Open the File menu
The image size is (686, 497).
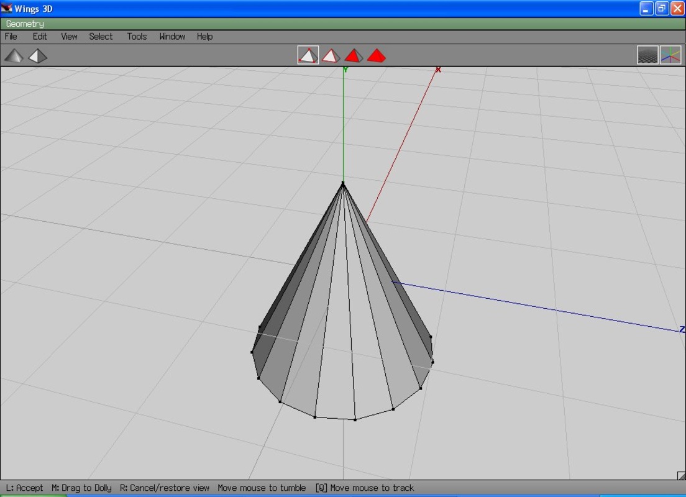[11, 37]
